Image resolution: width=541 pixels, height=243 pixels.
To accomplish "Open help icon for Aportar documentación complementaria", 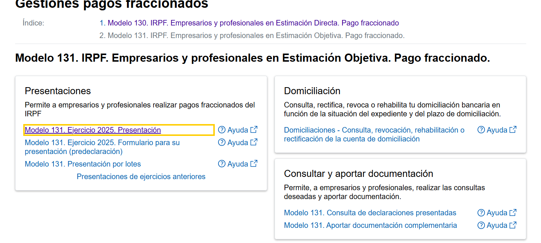I will (x=481, y=225).
